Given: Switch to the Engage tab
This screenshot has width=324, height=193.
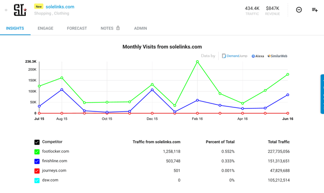Looking at the screenshot, I should pos(45,28).
